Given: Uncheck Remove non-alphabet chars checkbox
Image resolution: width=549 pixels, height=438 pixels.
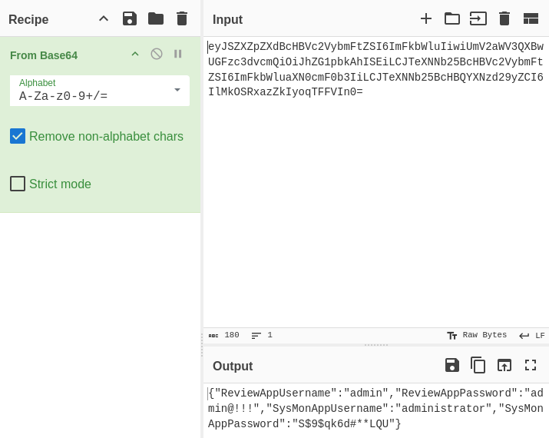Looking at the screenshot, I should [18, 136].
